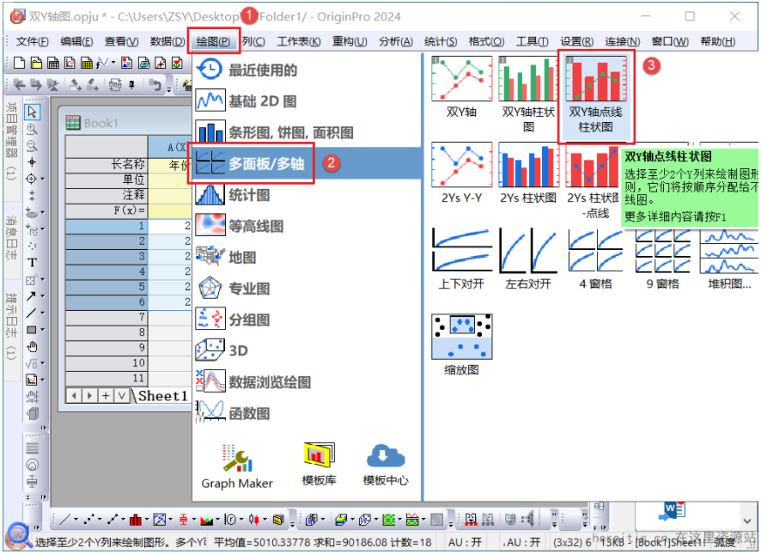Click the Line+Symbol plot button

(x=113, y=520)
